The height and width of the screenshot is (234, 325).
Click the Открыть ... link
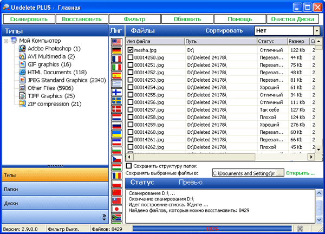[x=300, y=173]
